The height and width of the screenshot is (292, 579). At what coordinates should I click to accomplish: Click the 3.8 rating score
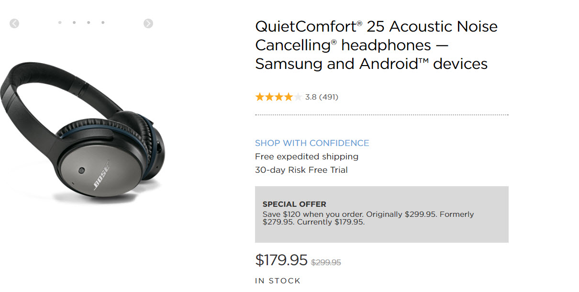coord(311,97)
